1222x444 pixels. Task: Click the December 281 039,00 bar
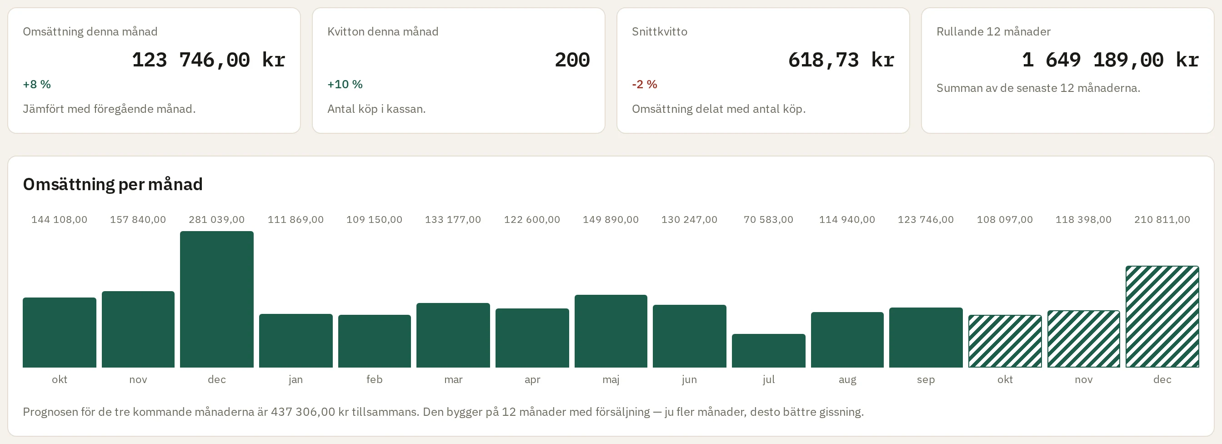pos(217,299)
